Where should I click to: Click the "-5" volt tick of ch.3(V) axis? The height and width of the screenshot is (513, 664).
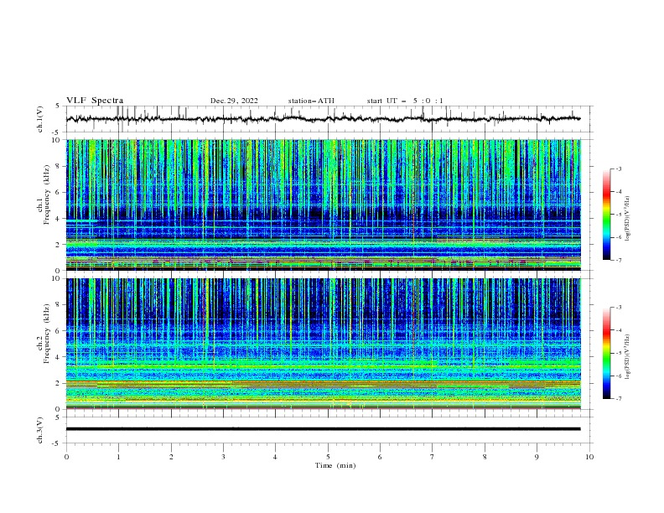pyautogui.click(x=57, y=443)
